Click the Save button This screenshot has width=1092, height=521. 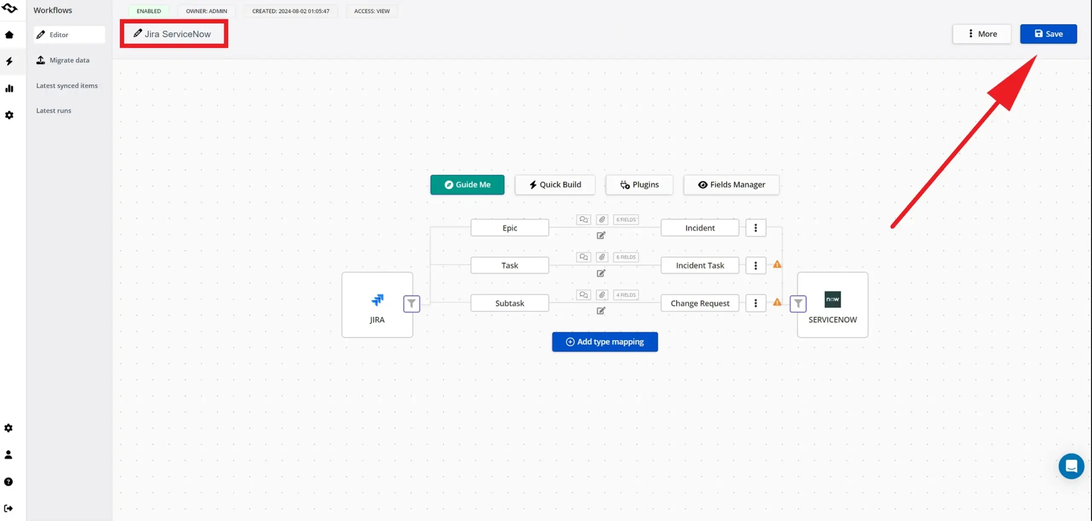(x=1048, y=34)
